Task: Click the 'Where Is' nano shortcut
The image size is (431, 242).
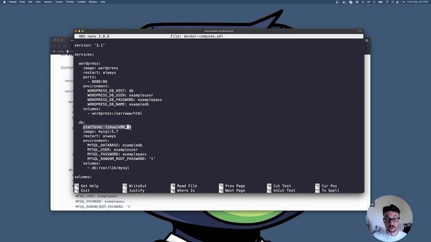Action: tap(183, 190)
